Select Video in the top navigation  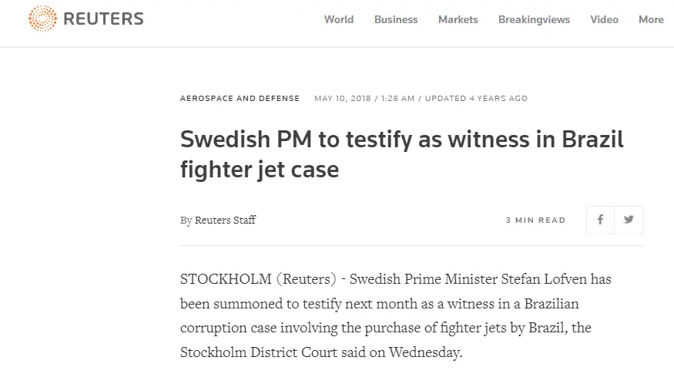604,20
